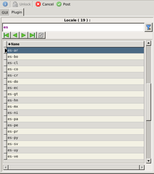Screen dimensions: 154x174
Task: Click the Unlock padlock button
Action: (x=22, y=4)
